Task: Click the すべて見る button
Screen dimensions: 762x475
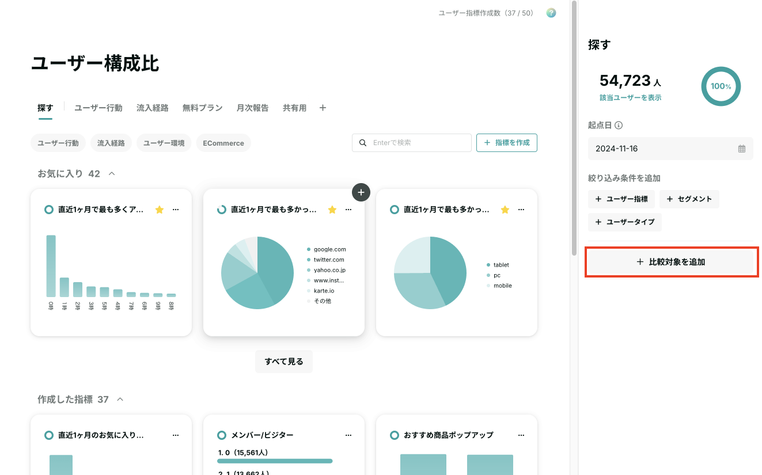Action: [284, 362]
